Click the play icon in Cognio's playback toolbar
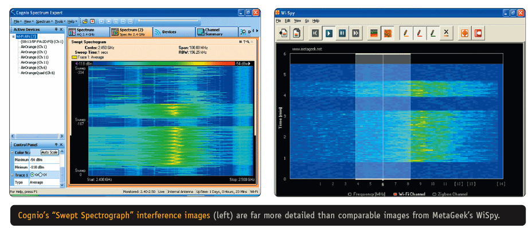528x228 pixels. click(x=101, y=21)
